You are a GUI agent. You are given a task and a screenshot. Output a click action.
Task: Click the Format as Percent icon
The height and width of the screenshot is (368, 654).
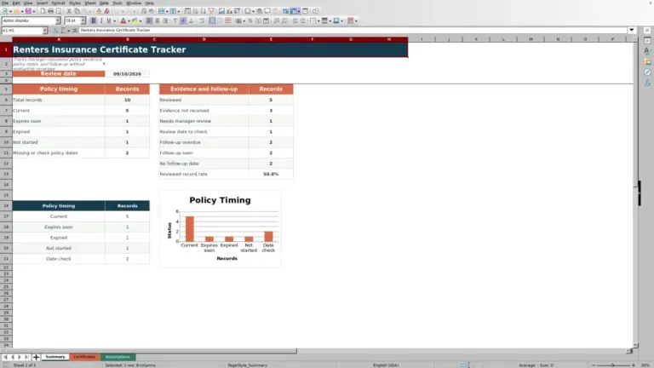coord(250,20)
